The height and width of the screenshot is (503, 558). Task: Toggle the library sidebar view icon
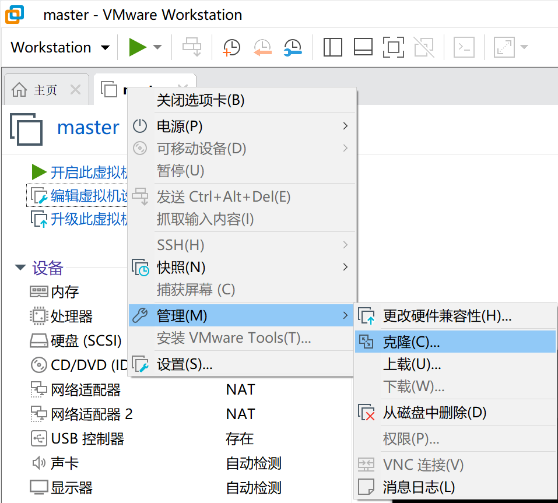[x=333, y=47]
